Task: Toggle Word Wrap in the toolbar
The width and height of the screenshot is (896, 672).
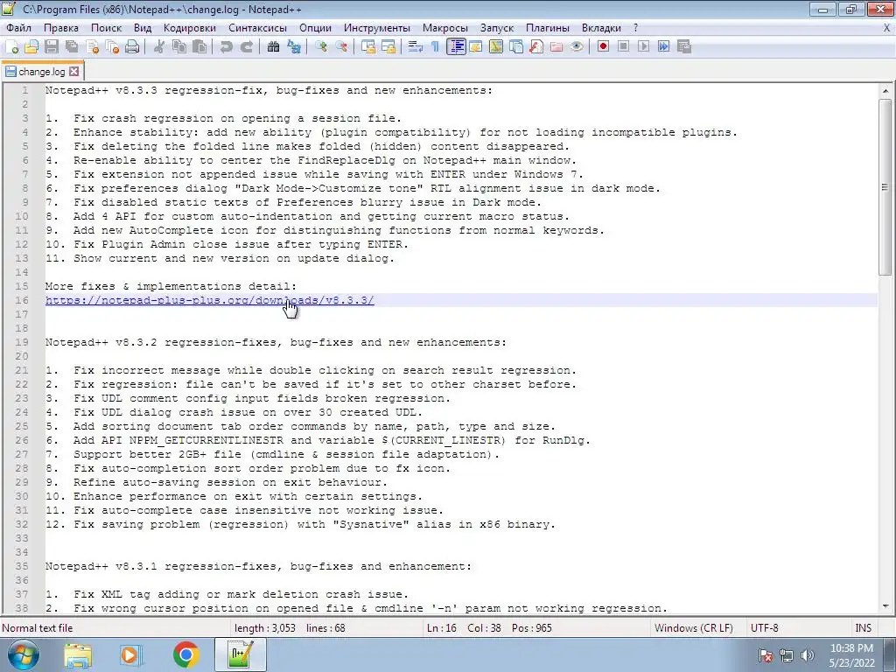Action: [x=416, y=47]
